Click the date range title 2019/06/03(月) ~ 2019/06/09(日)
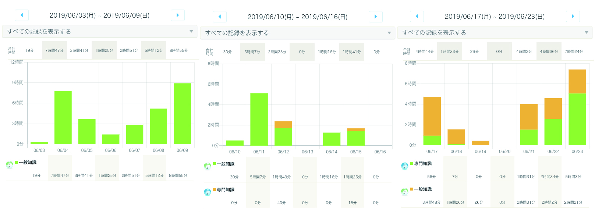 coord(100,15)
